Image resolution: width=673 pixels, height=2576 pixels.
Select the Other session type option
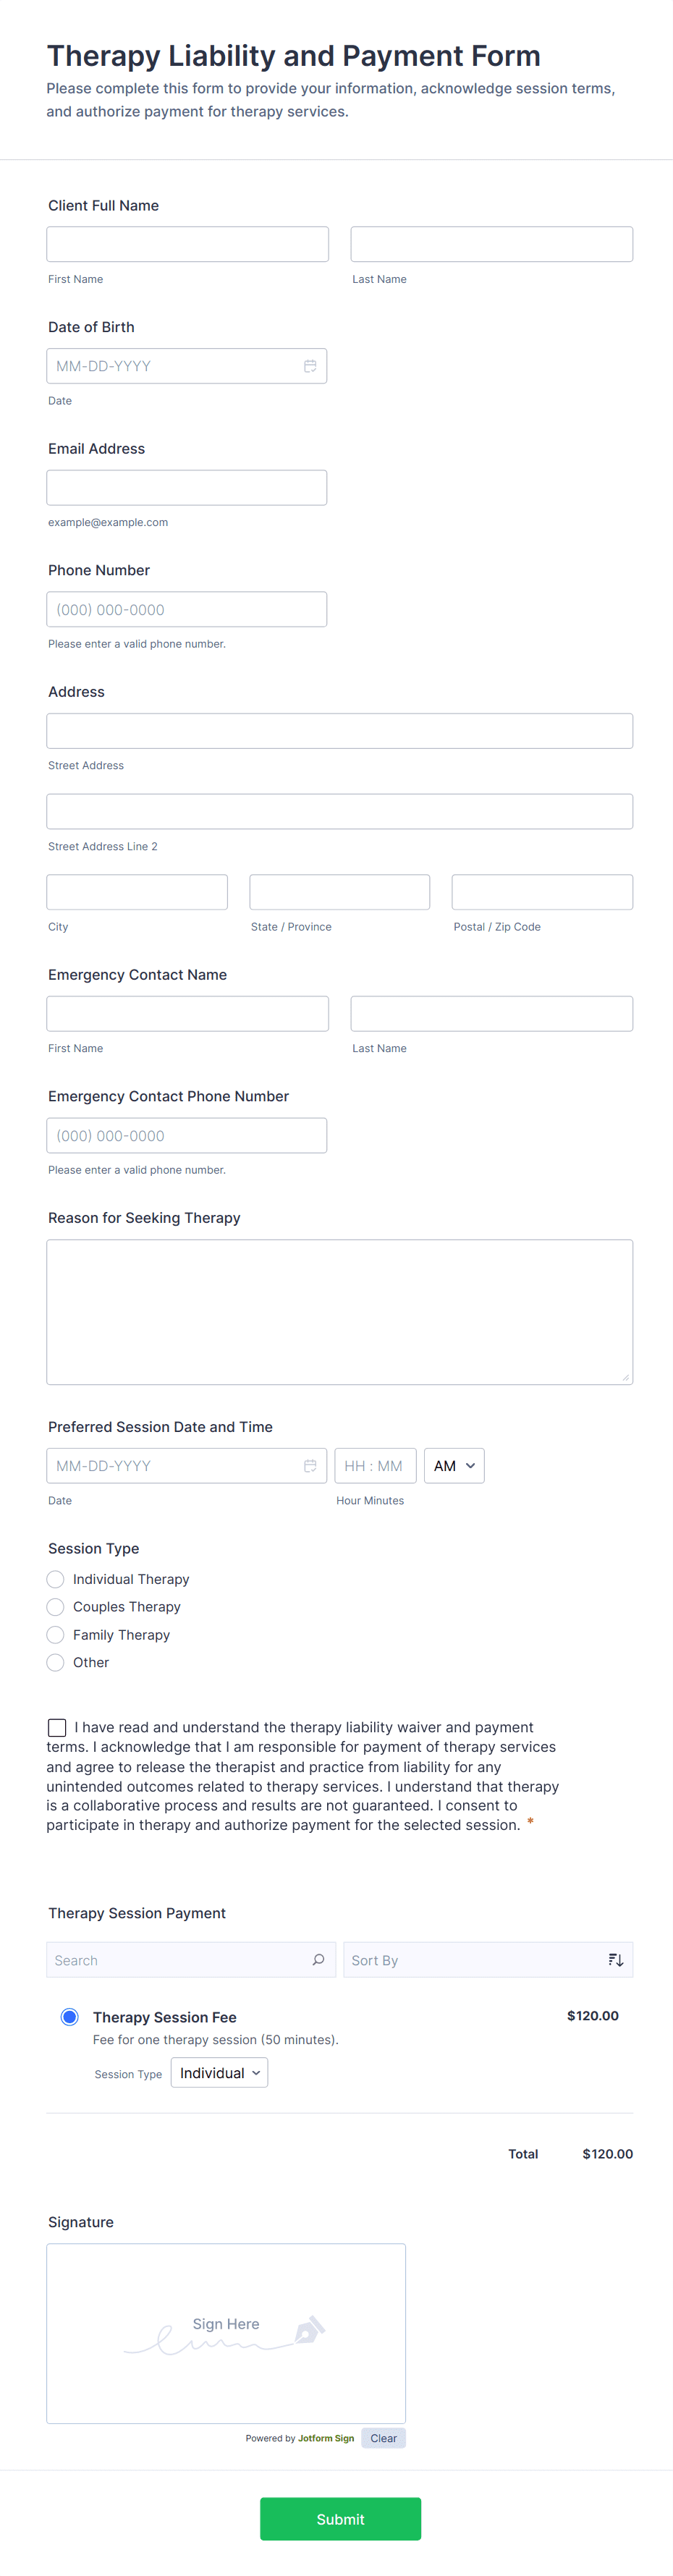56,1662
